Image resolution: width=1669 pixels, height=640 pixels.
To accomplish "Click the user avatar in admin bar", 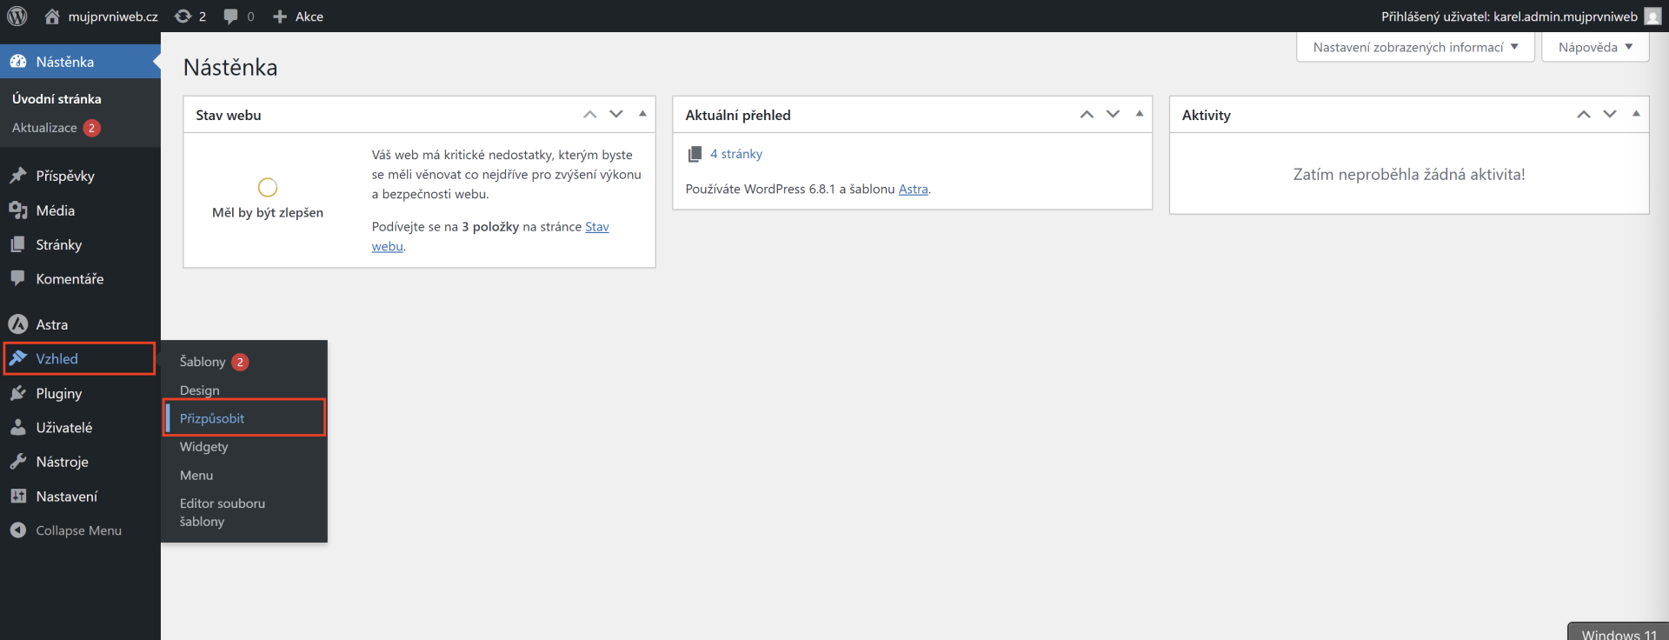I will click(x=1652, y=17).
